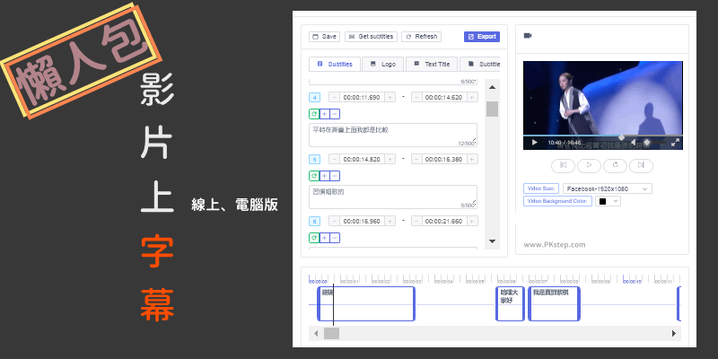718x359 pixels.
Task: Select subtitle number 6 badge
Action: pyautogui.click(x=315, y=221)
